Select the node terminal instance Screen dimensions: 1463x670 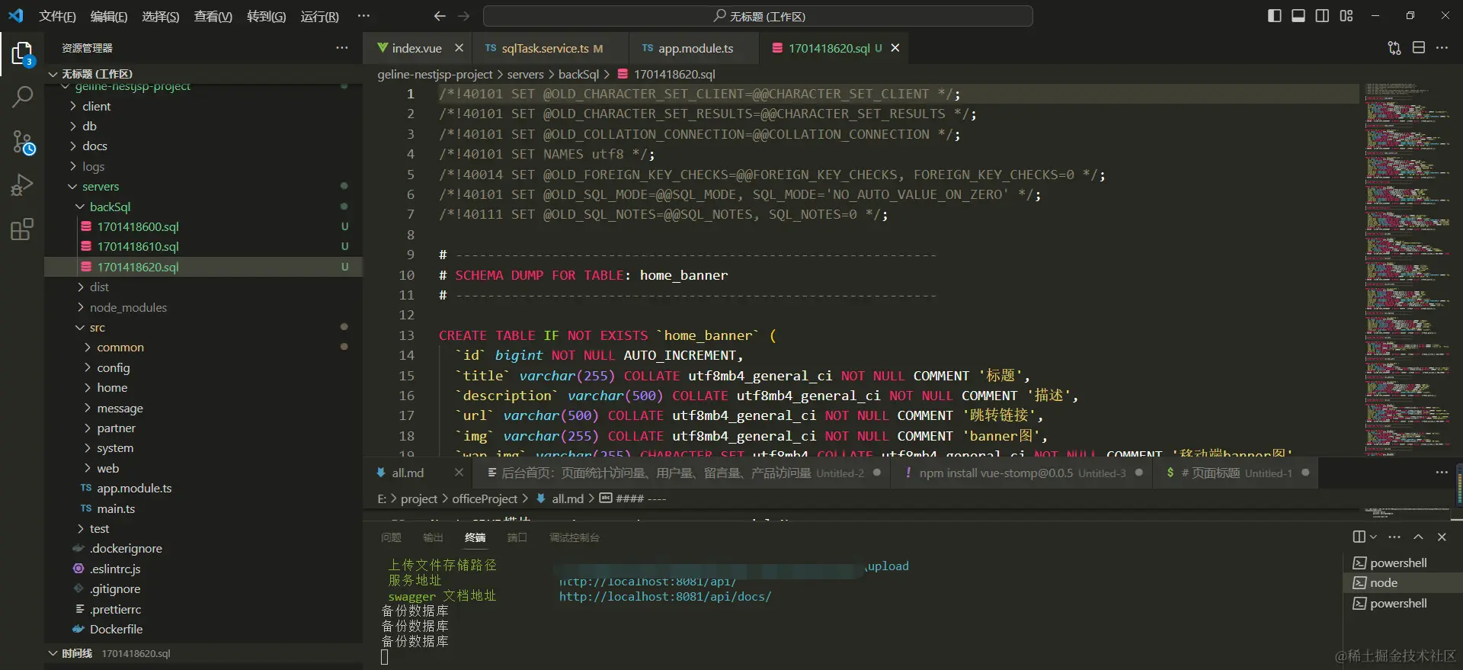pos(1384,583)
